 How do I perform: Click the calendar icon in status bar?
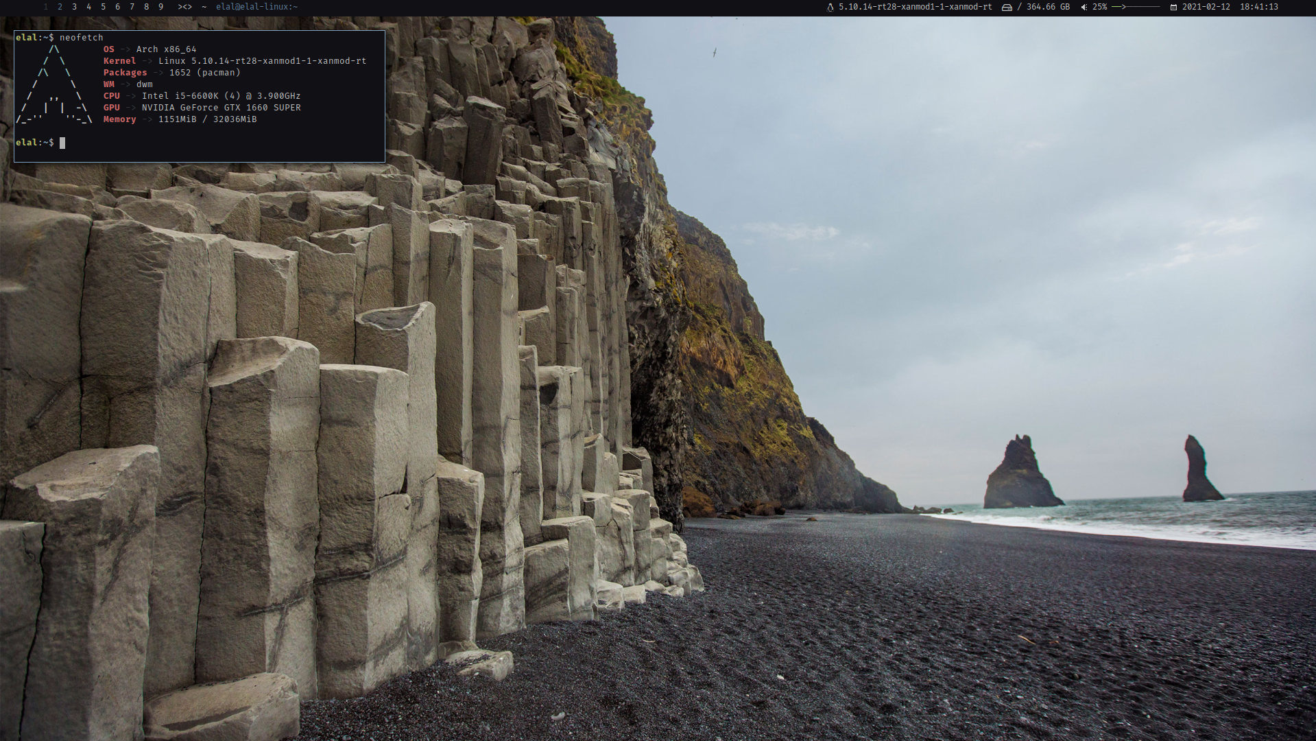point(1173,7)
